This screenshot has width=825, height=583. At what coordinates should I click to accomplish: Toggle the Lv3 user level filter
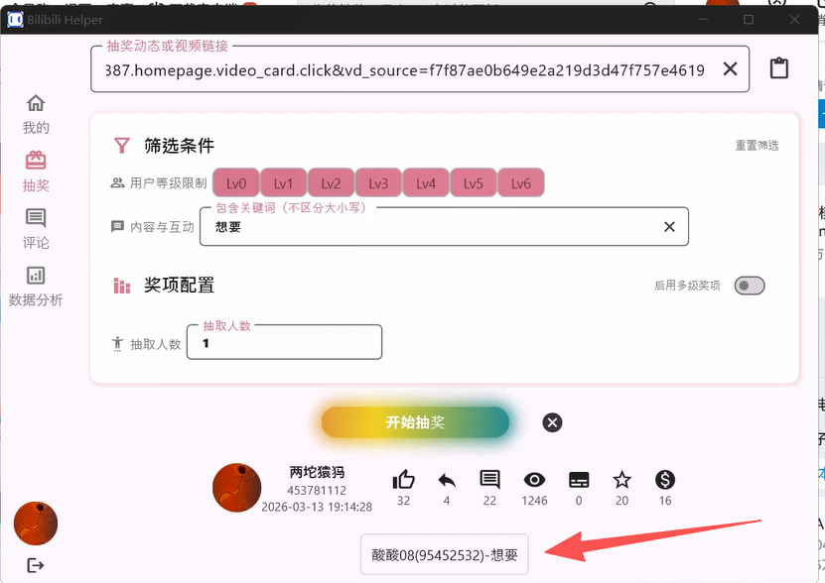(378, 182)
